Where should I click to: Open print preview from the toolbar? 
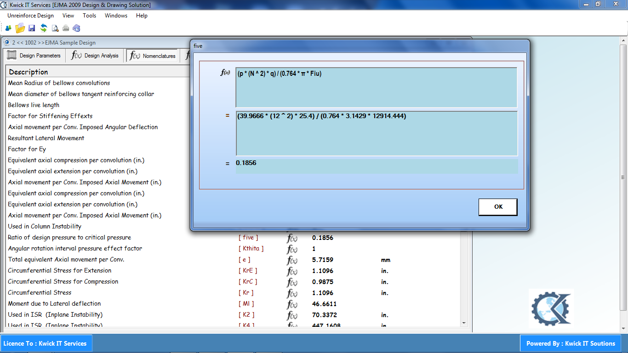click(x=55, y=28)
